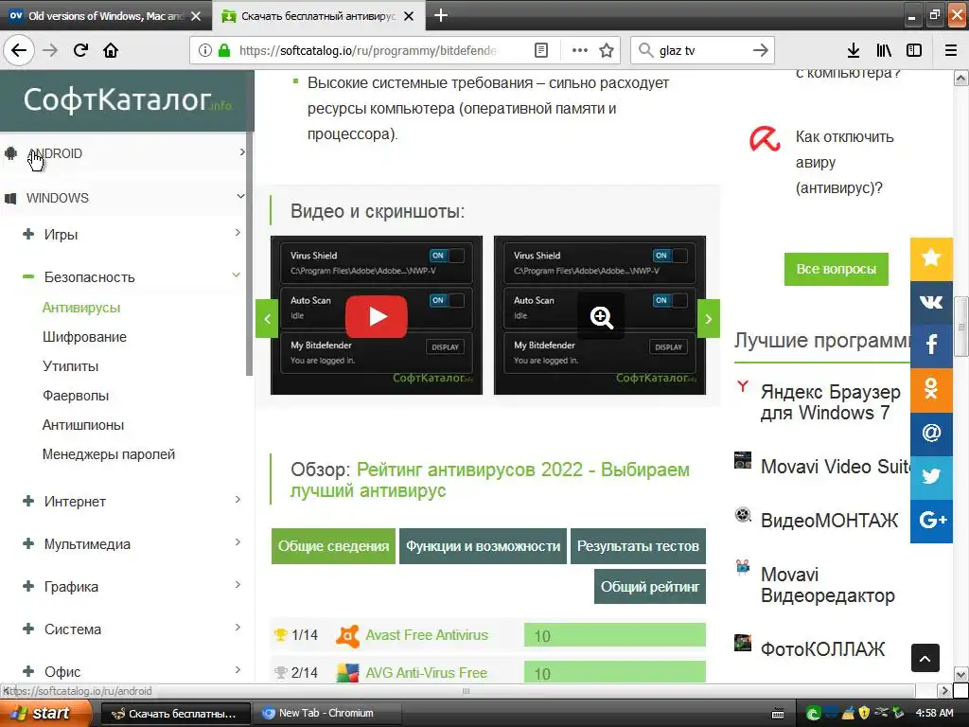Reload the current page
Image resolution: width=969 pixels, height=727 pixels.
pyautogui.click(x=80, y=50)
